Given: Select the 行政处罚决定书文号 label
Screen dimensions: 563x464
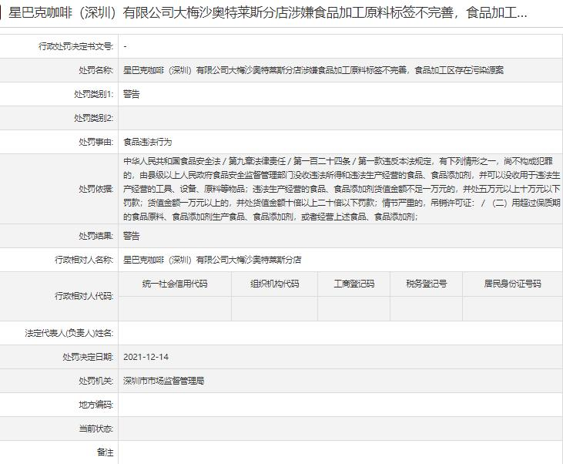Looking at the screenshot, I should click(x=75, y=46).
